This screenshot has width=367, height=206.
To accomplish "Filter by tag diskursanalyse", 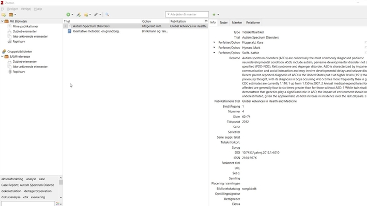I will pos(11,197).
